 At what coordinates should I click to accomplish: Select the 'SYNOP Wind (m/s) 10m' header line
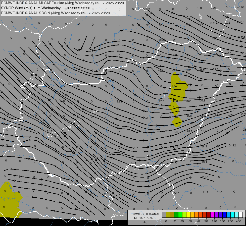point(45,8)
